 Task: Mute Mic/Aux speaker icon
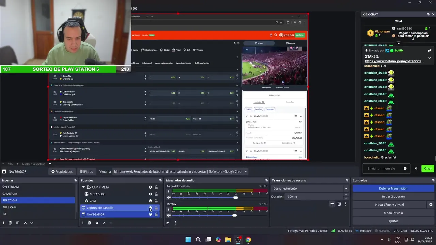pos(169,215)
